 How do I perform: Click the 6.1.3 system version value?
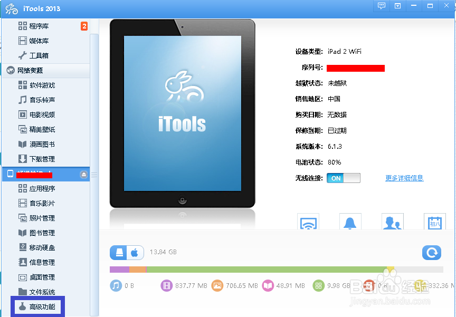point(335,147)
